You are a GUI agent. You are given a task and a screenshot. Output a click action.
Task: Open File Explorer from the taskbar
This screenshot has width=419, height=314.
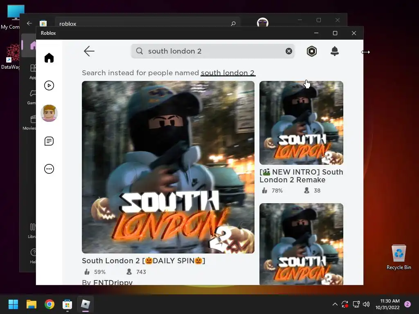[x=31, y=304]
